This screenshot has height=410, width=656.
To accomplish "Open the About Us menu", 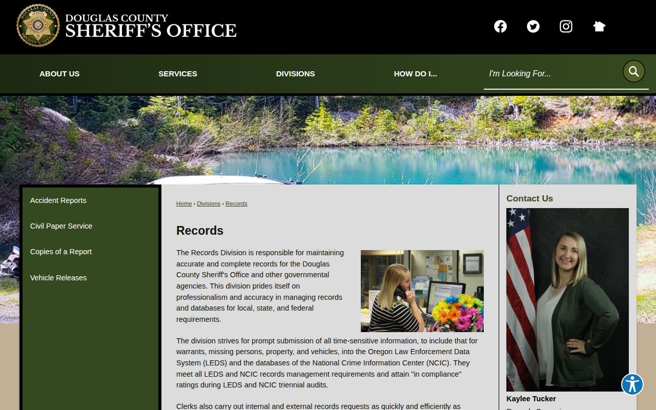I will tap(59, 74).
